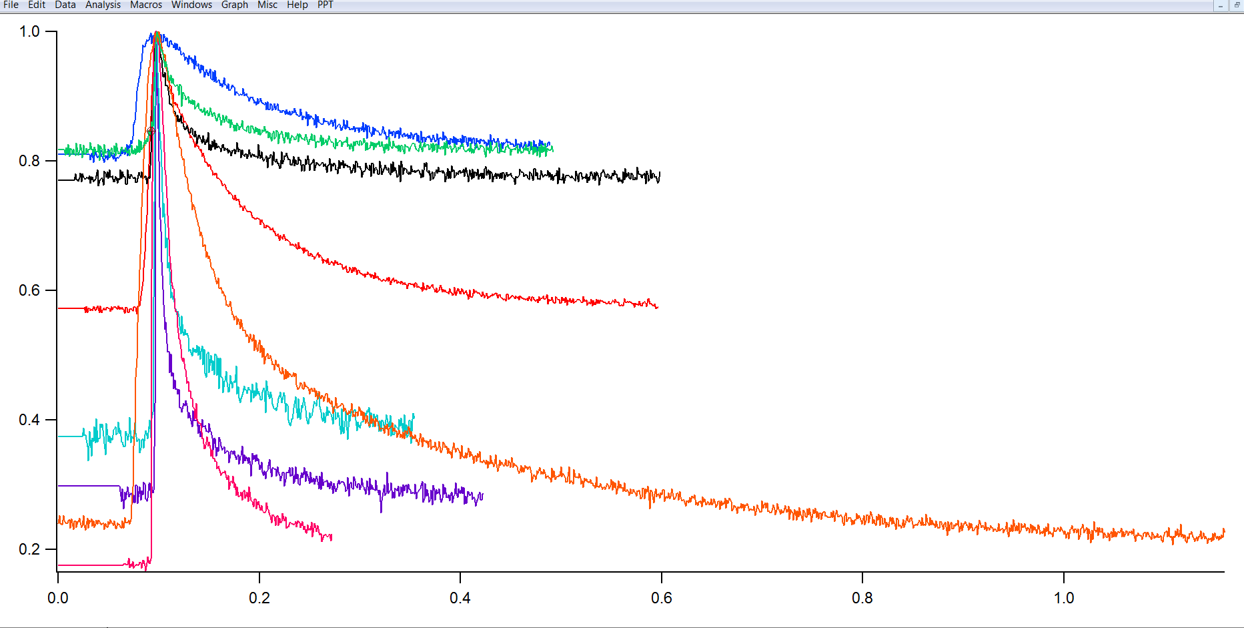Click the vertical axis labels

30,290
